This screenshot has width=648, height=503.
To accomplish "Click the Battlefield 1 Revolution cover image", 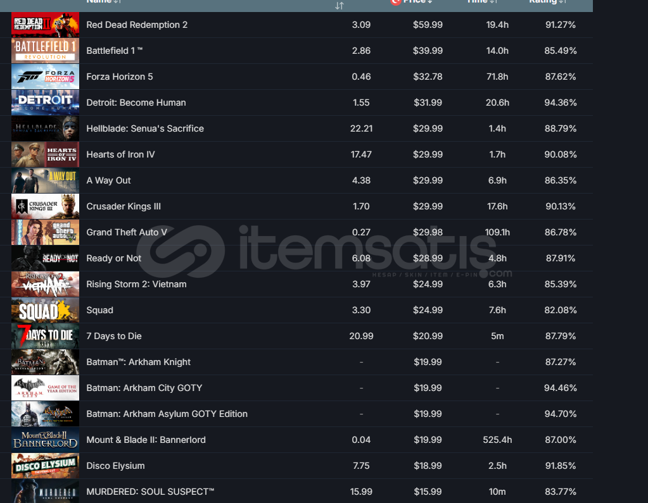I will [45, 51].
